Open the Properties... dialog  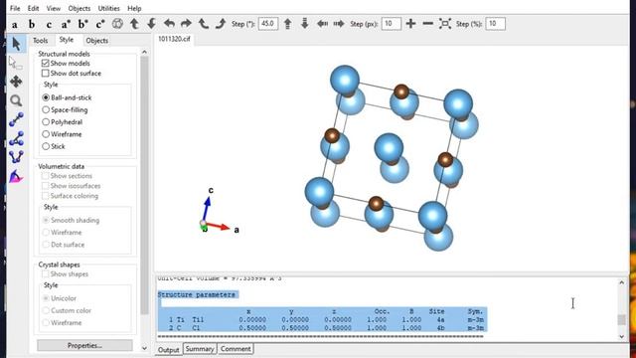[84, 345]
